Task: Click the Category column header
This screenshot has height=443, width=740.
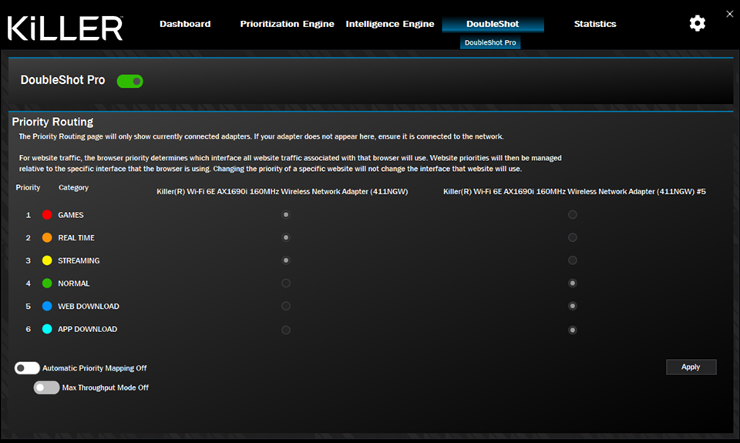Action: point(74,187)
